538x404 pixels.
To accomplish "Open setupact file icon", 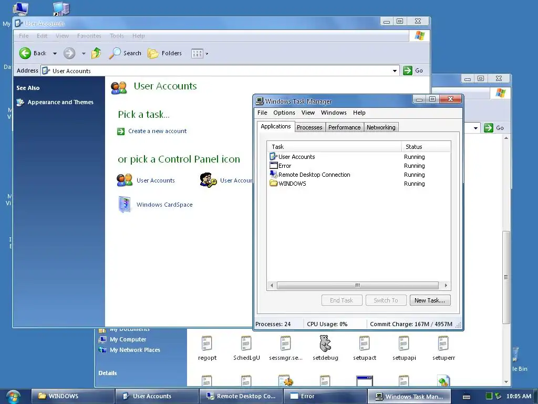I will 365,348.
